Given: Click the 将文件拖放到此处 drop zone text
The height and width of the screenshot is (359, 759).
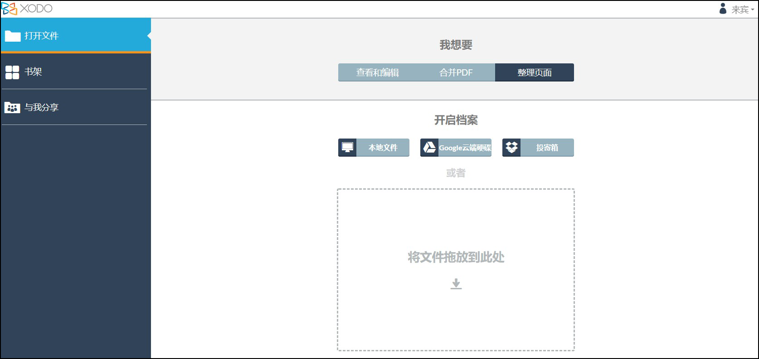Looking at the screenshot, I should click(456, 257).
